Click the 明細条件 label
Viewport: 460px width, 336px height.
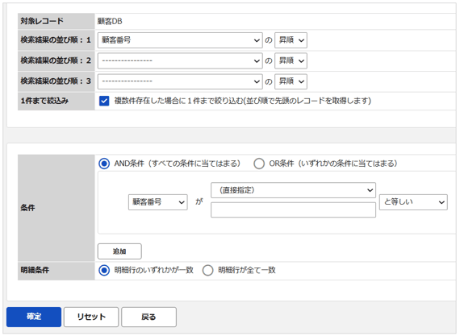point(35,270)
